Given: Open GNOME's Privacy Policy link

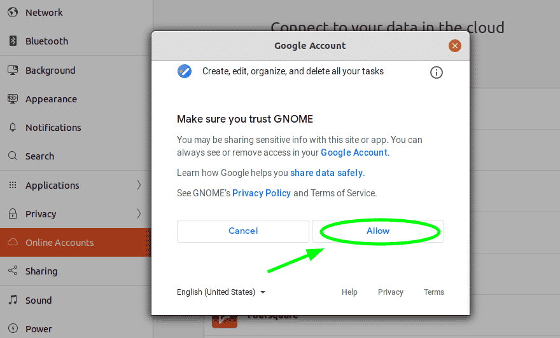Looking at the screenshot, I should (x=262, y=193).
